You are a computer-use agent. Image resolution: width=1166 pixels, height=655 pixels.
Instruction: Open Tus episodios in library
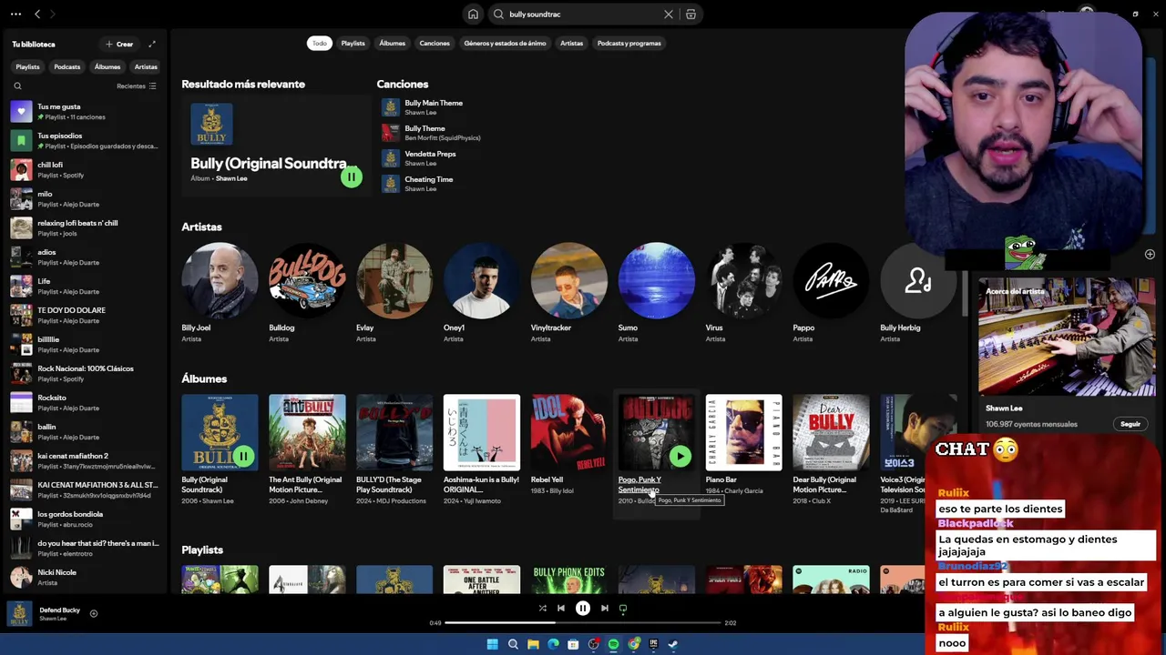(87, 140)
